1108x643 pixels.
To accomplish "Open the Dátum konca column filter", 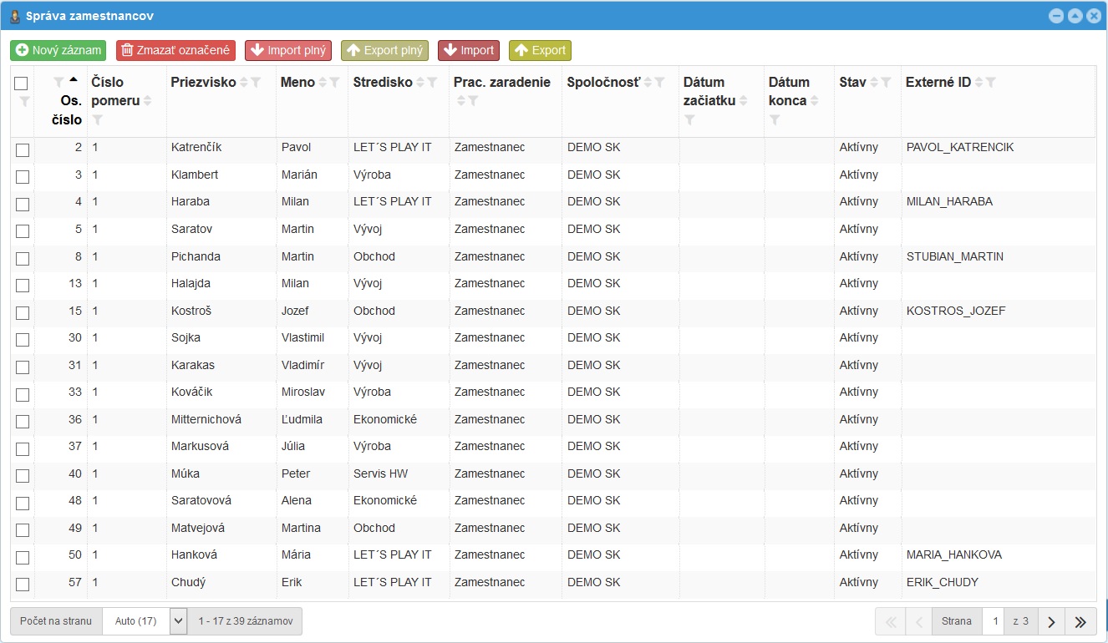I will tap(775, 120).
